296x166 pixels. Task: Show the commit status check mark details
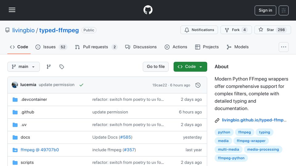[x=81, y=85]
